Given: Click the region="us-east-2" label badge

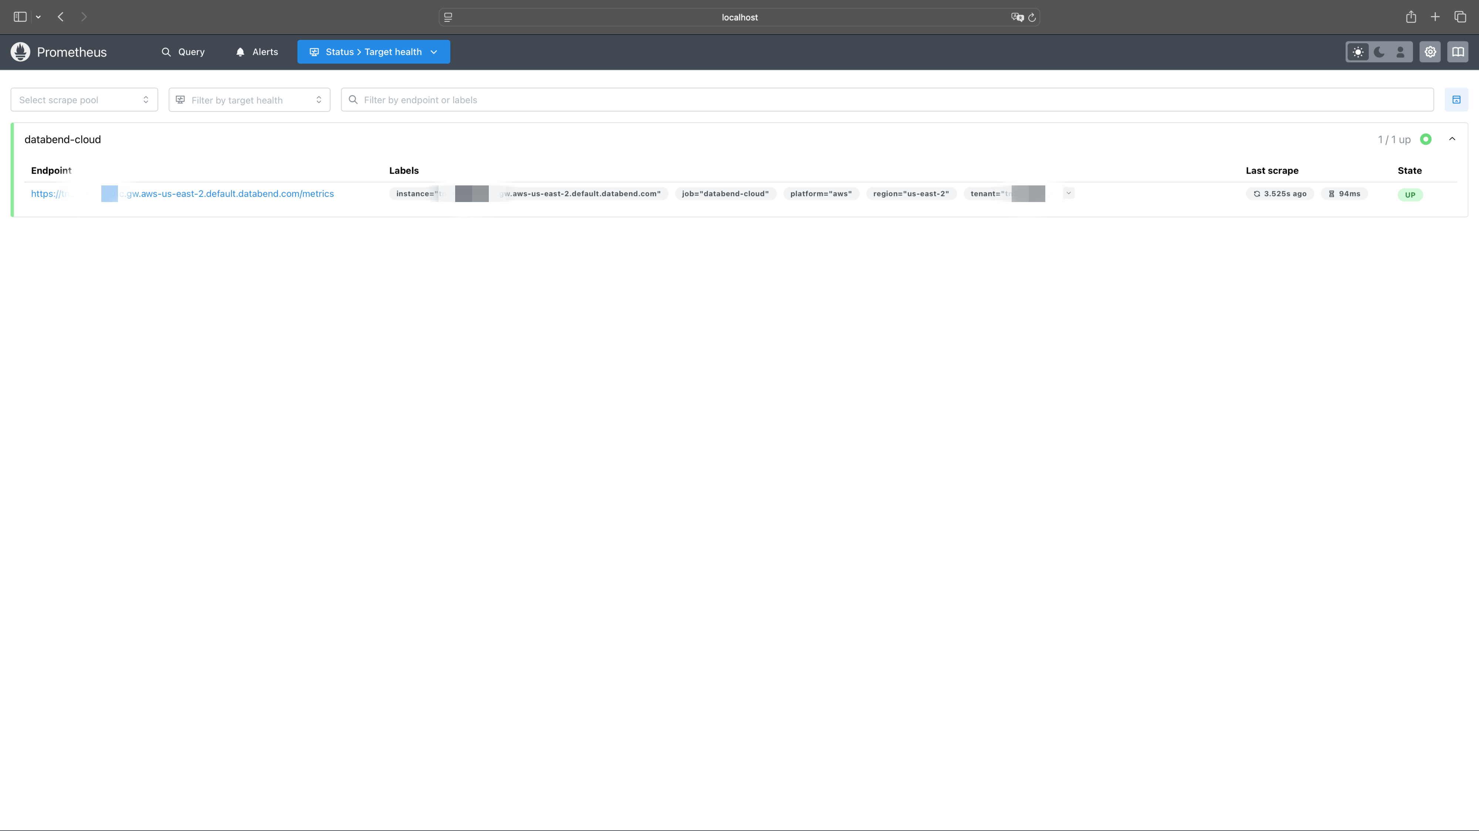Looking at the screenshot, I should tap(911, 194).
